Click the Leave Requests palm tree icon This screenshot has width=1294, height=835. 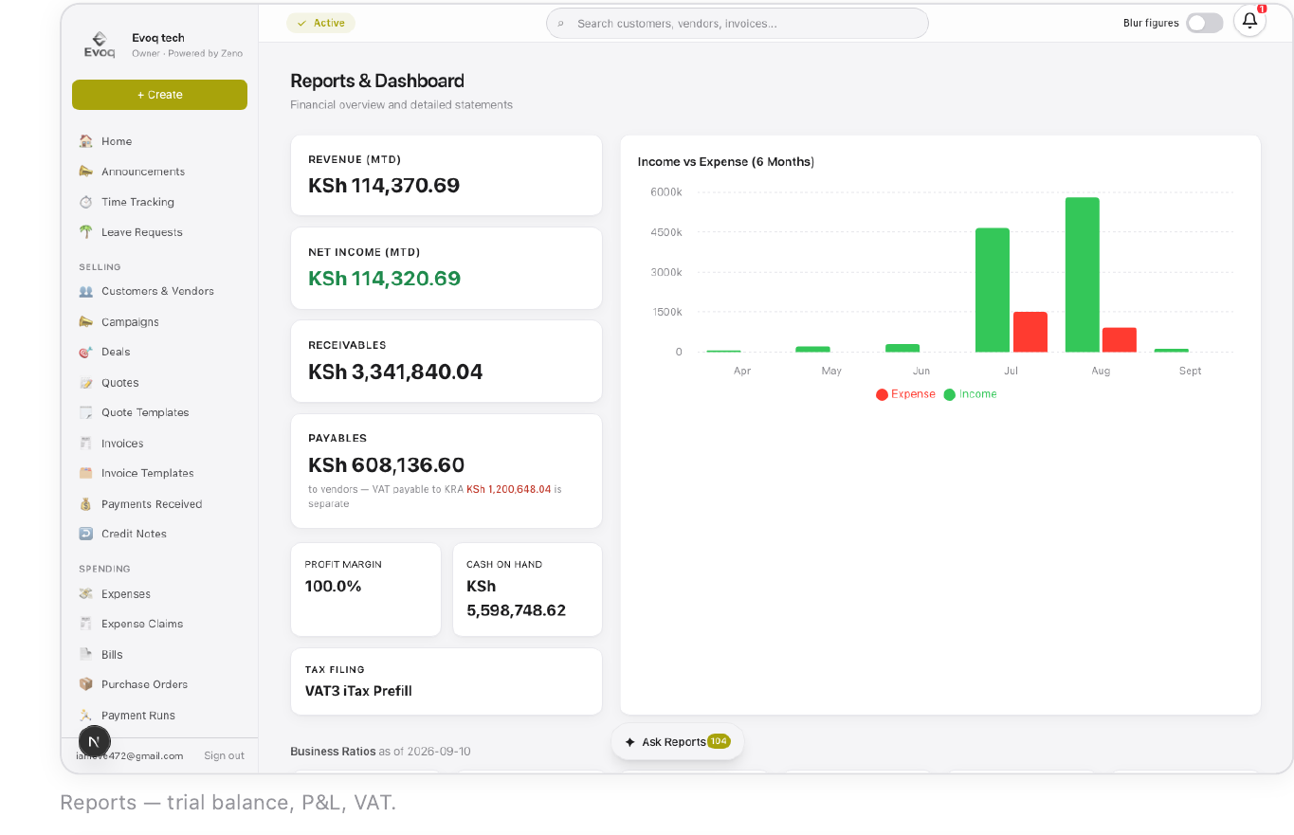pyautogui.click(x=86, y=232)
